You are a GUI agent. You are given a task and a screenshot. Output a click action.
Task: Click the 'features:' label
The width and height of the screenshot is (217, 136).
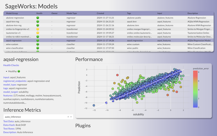coord(8,96)
